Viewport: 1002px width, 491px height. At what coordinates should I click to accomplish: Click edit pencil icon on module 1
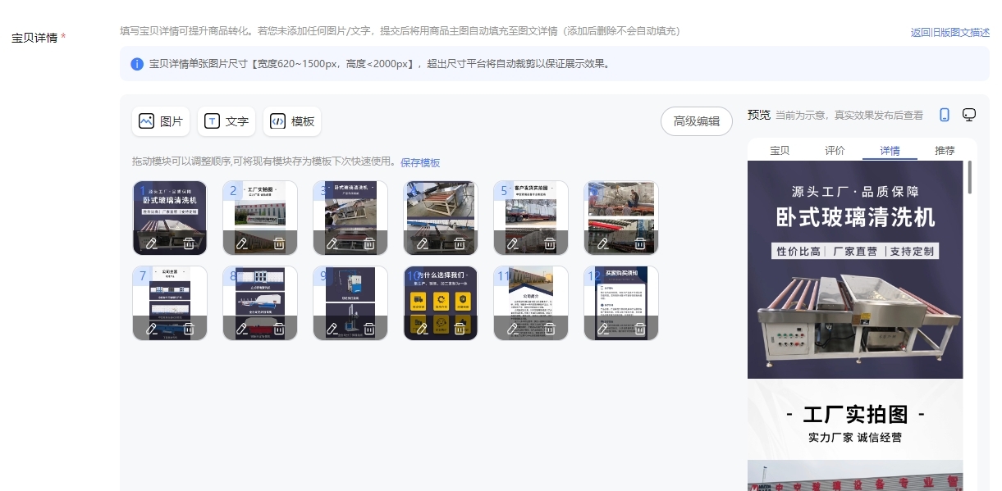point(152,243)
